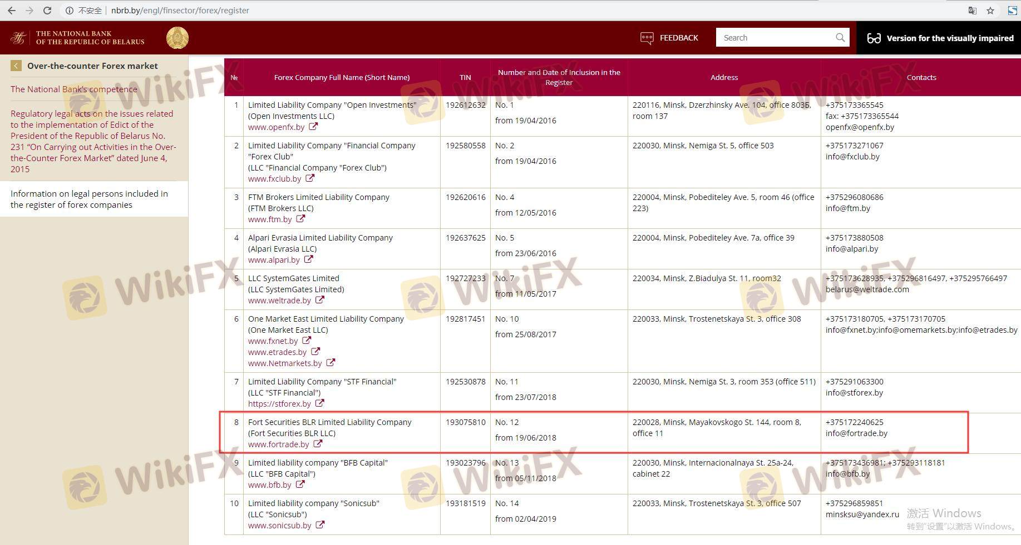Image resolution: width=1021 pixels, height=545 pixels.
Task: Open Regulatory legal acts Edict 231 menu item
Action: point(93,141)
